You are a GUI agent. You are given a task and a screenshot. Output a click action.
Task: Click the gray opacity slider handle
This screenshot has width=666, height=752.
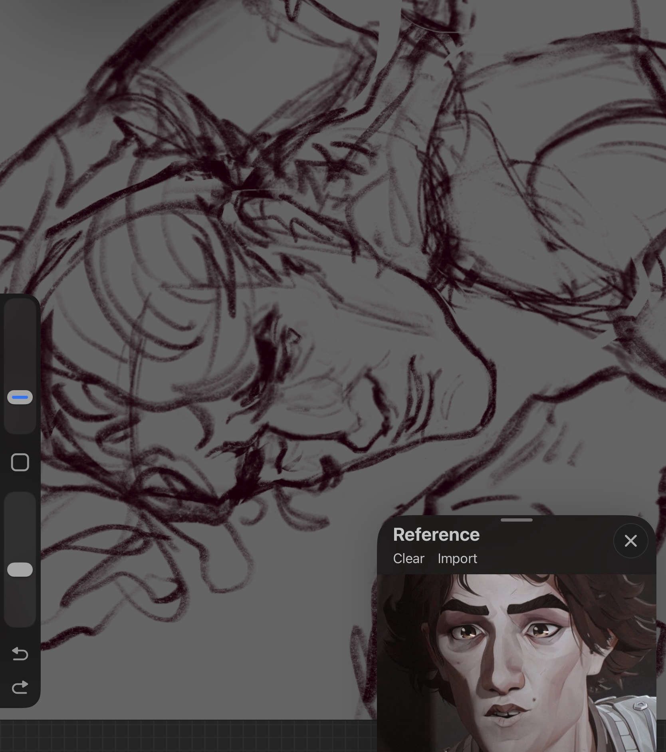pyautogui.click(x=20, y=569)
